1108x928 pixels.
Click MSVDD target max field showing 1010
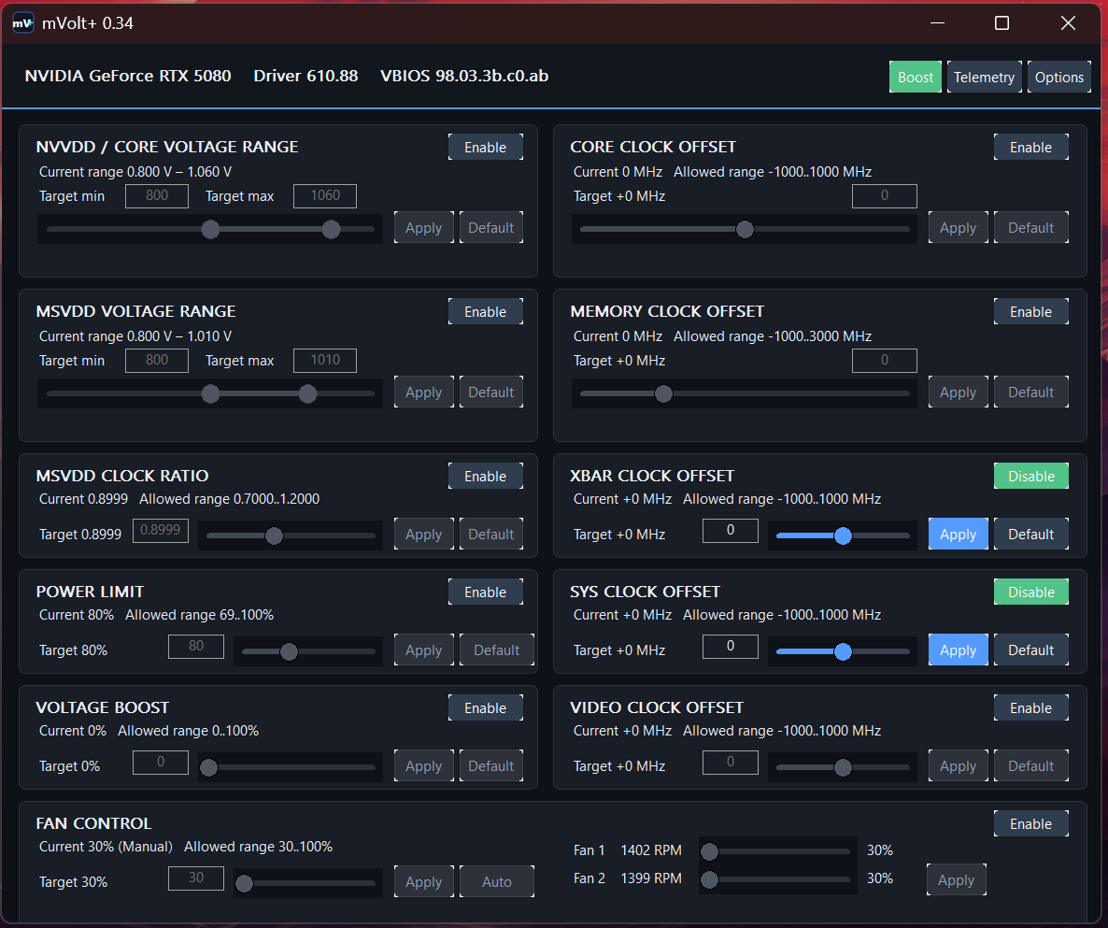(325, 361)
